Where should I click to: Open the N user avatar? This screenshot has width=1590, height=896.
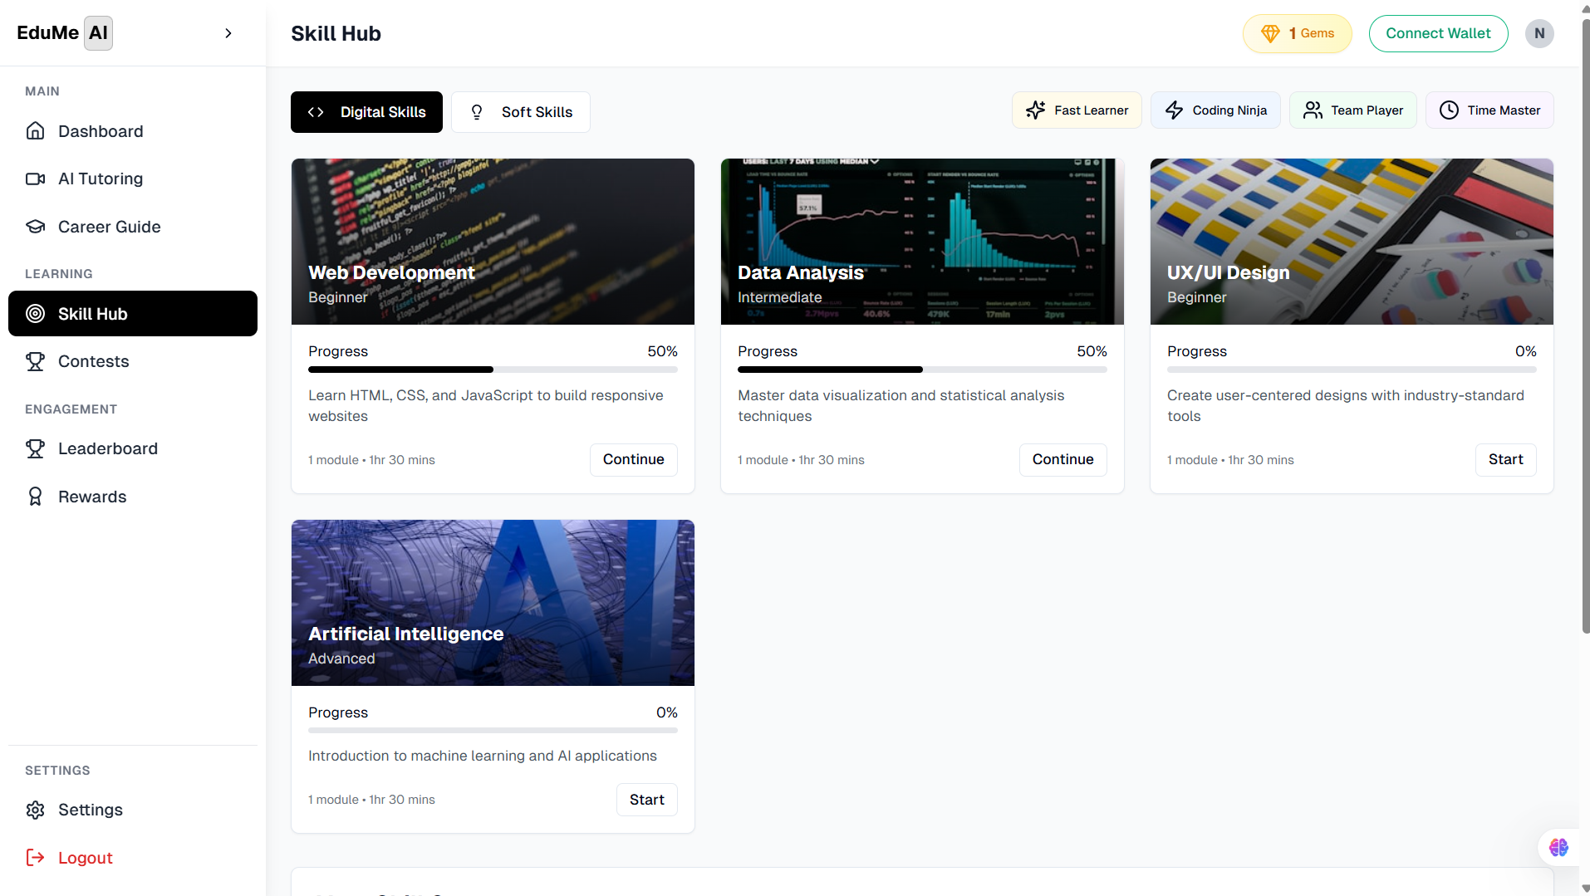point(1539,33)
